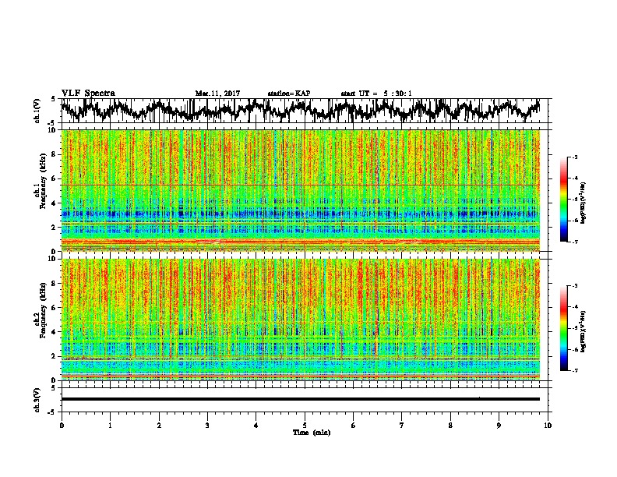Click the '-7' label on ch.2 color bar
617x477 pixels.
coord(574,370)
